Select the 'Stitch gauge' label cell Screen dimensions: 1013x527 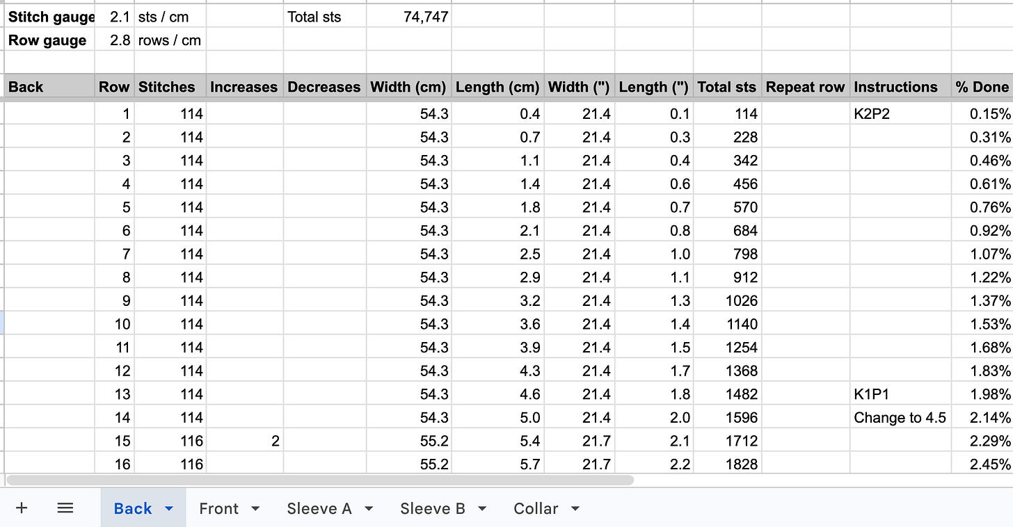pyautogui.click(x=49, y=16)
